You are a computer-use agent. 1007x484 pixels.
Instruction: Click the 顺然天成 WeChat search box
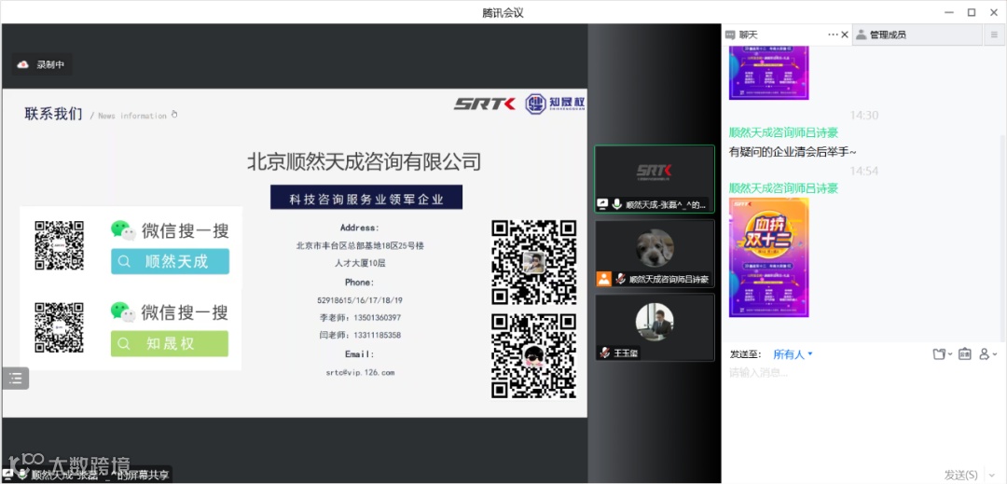coord(171,261)
